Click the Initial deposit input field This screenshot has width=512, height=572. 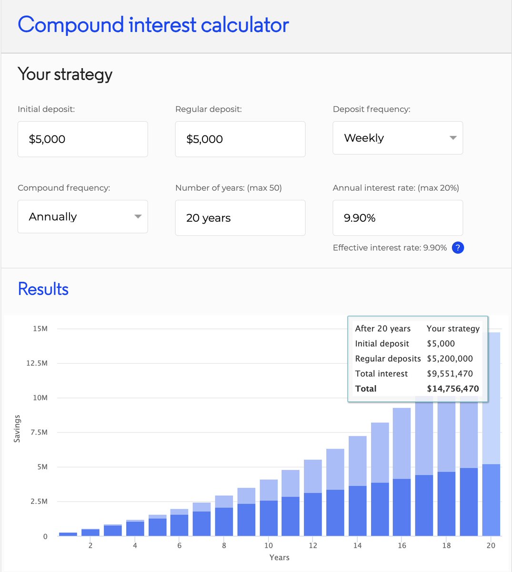(83, 139)
